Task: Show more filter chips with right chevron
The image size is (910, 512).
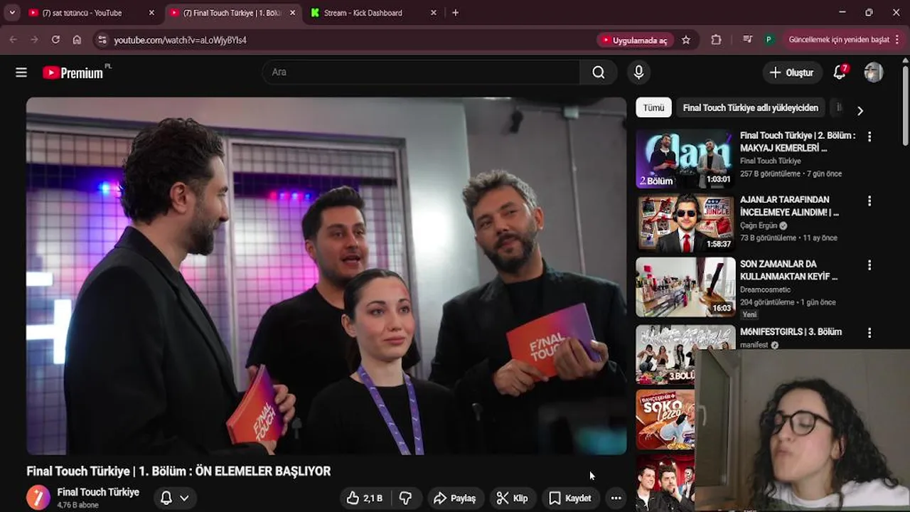Action: click(860, 110)
